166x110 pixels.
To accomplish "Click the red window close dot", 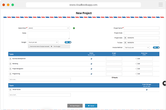I will [x=4, y=5].
